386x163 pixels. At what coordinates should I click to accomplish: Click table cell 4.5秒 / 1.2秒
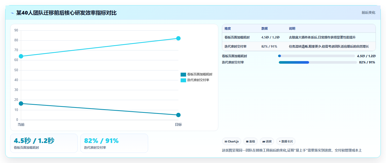[270, 37]
